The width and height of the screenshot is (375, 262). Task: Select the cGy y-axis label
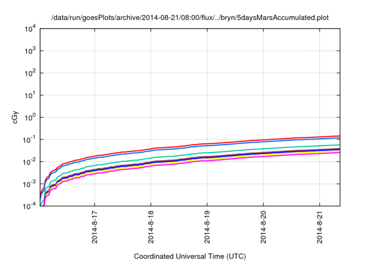point(15,117)
